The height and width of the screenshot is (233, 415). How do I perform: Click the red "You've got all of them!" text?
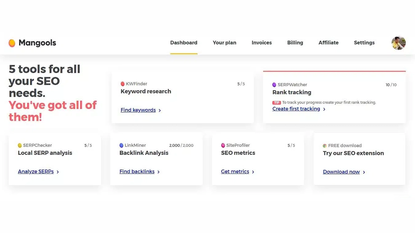(53, 111)
